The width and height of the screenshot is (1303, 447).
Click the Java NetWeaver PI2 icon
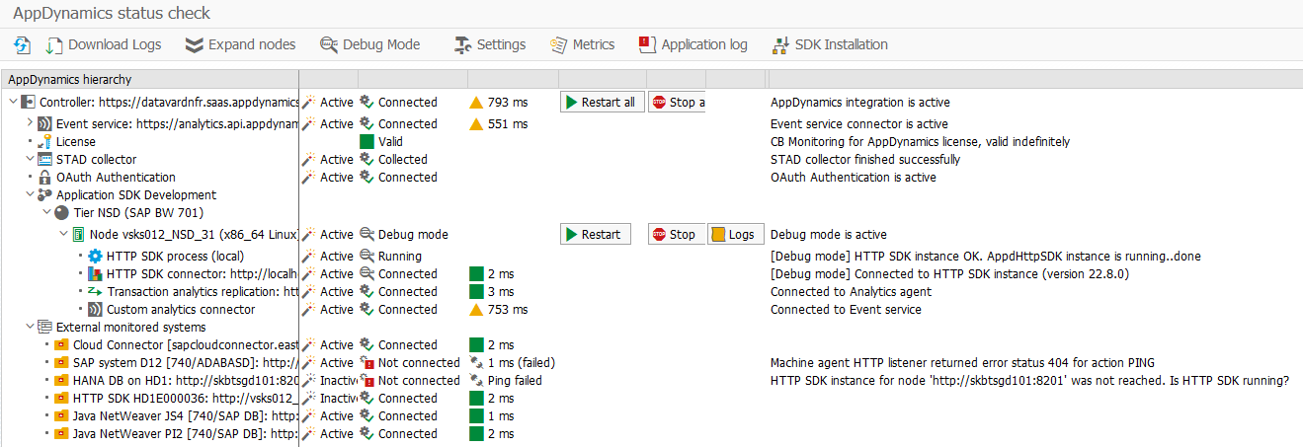pyautogui.click(x=61, y=433)
